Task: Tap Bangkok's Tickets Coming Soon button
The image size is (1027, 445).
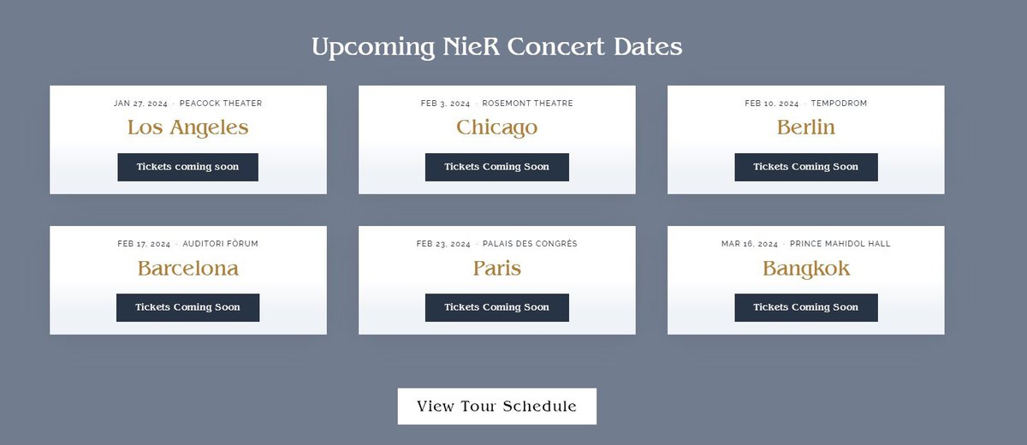Action: pos(805,307)
